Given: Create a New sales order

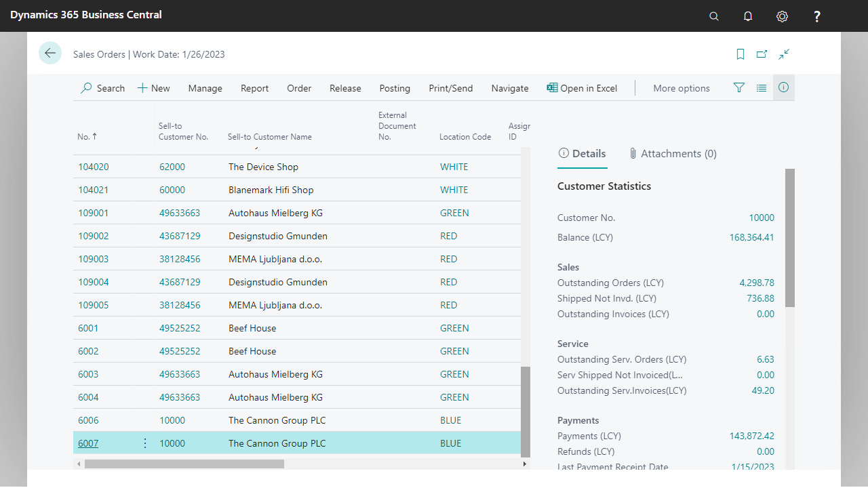Looking at the screenshot, I should click(x=154, y=88).
